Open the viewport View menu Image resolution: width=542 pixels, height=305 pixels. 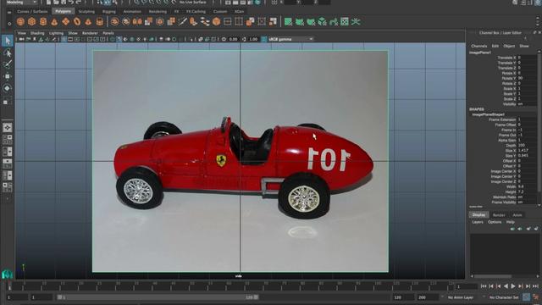[22, 33]
